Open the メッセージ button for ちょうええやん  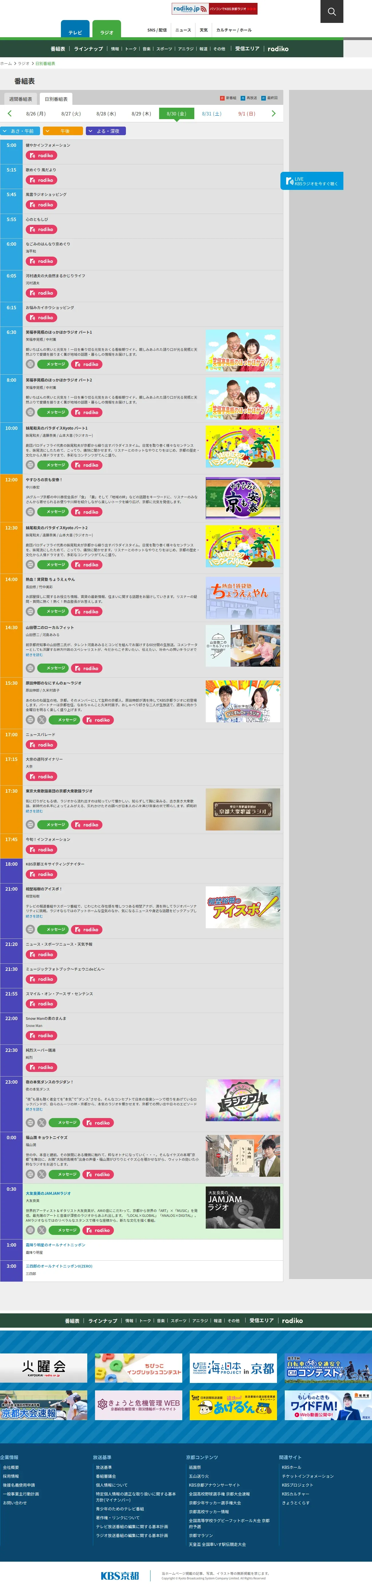[53, 612]
